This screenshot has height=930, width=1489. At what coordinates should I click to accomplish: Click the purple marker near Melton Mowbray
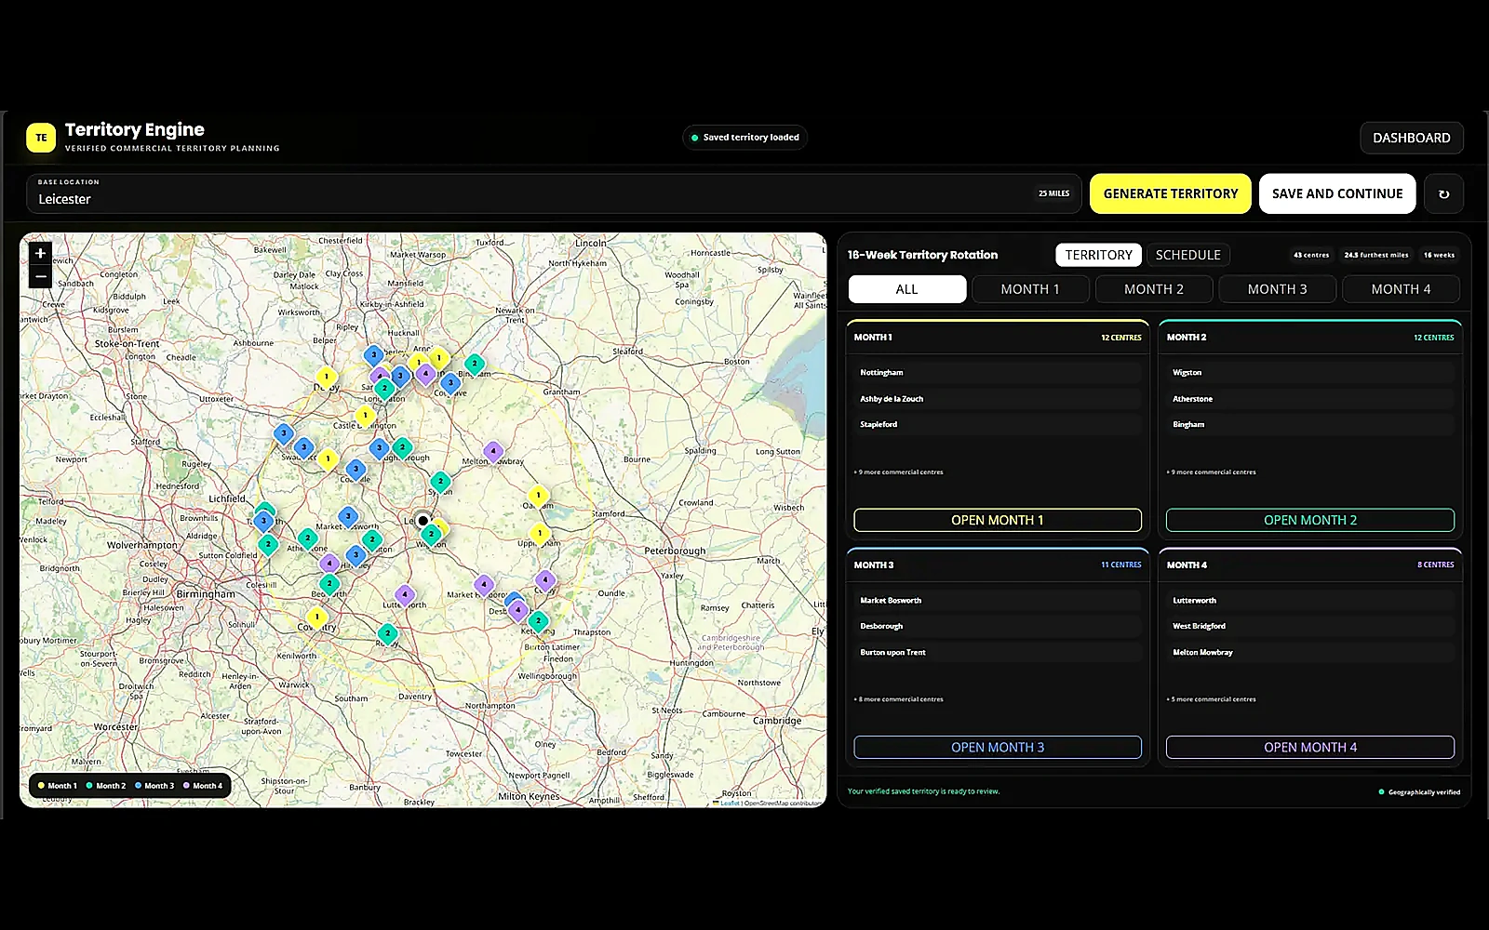(493, 452)
